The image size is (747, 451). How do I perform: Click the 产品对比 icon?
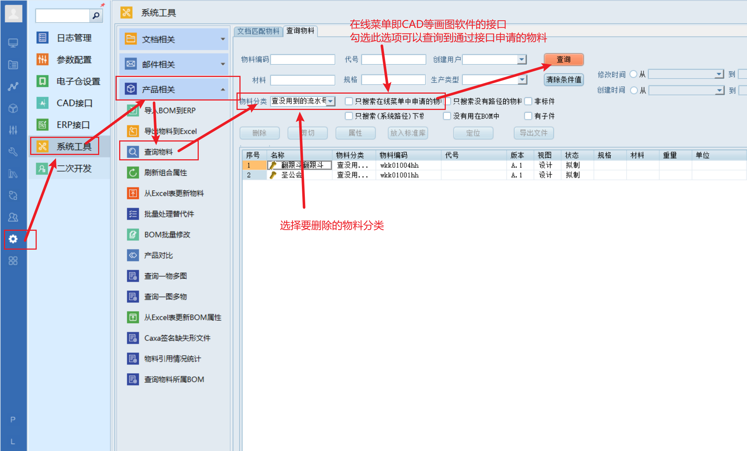(133, 255)
